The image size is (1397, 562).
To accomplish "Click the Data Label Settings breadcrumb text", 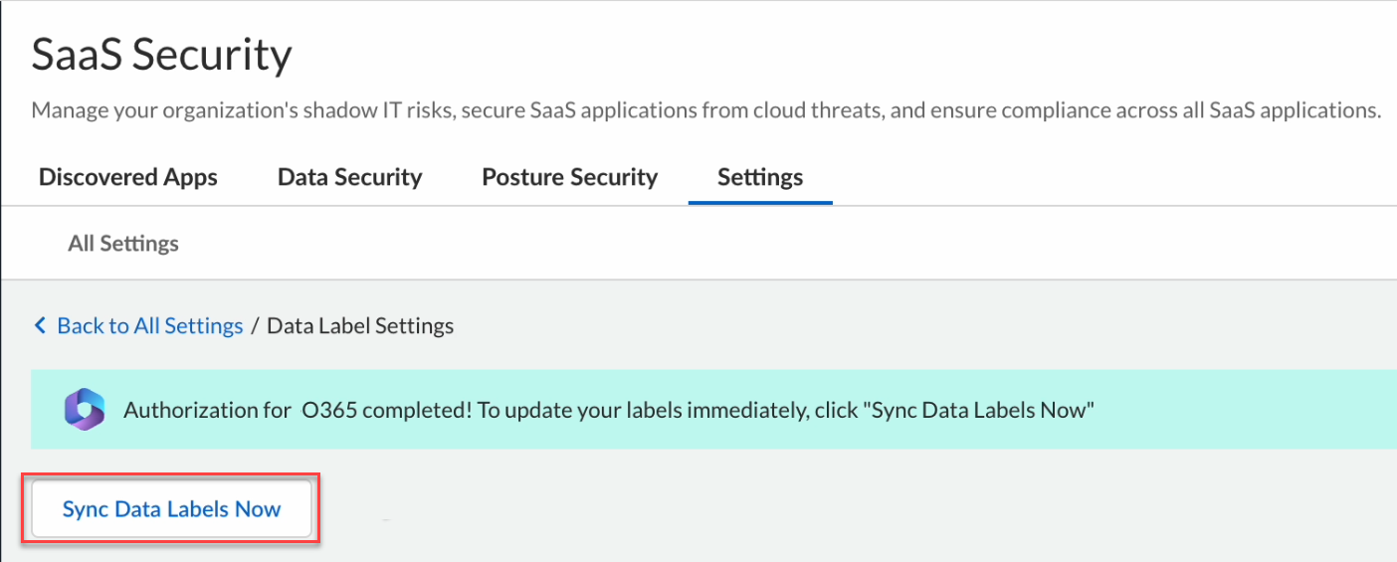I will tap(360, 325).
